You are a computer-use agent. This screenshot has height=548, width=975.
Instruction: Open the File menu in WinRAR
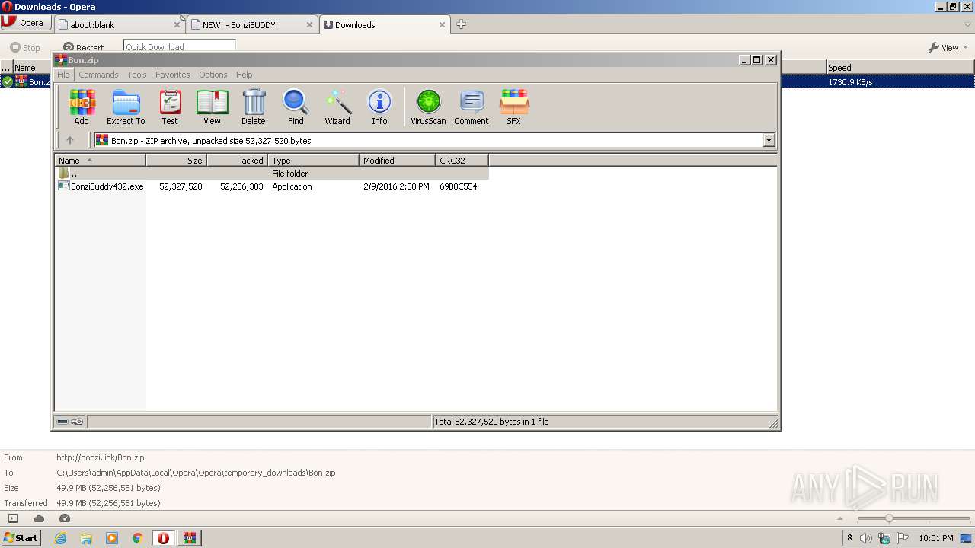pos(63,75)
